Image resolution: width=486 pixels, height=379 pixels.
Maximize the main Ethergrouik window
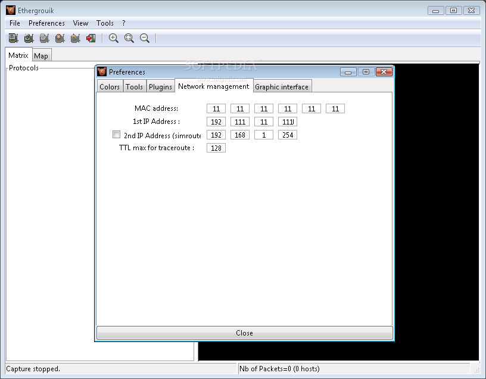(453, 10)
